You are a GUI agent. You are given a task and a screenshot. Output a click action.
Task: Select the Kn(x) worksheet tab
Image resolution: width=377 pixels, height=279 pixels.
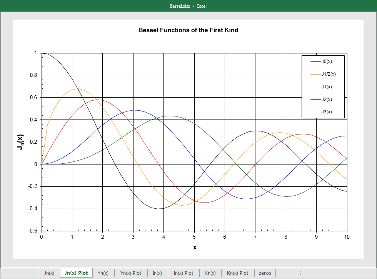click(210, 273)
